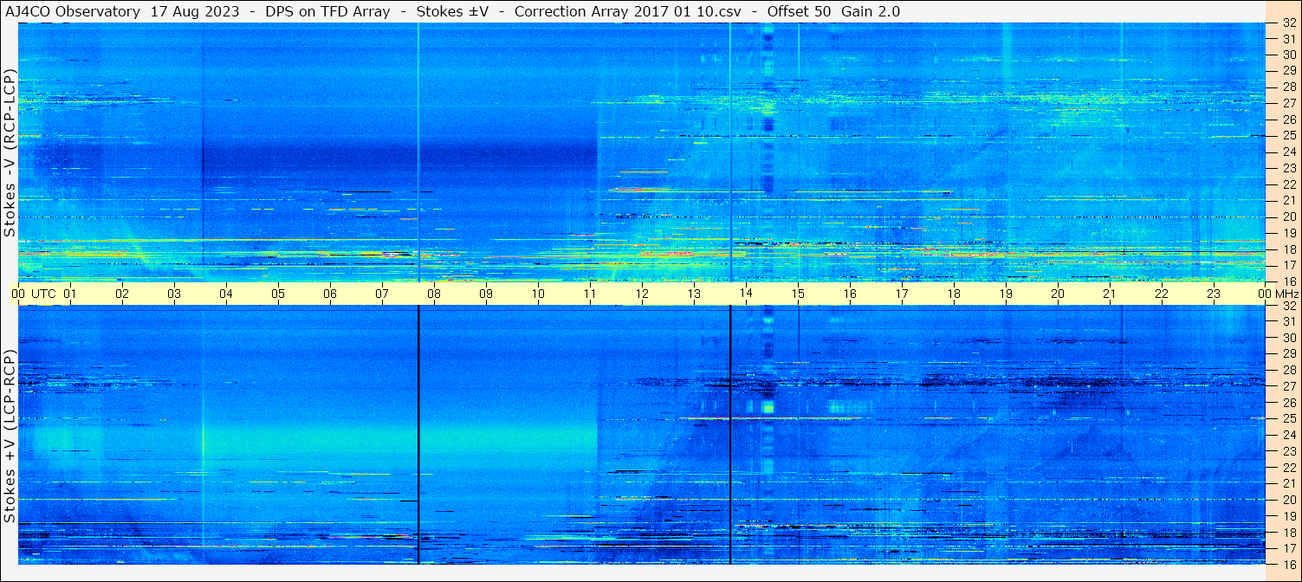The height and width of the screenshot is (582, 1302).
Task: Select the '06' hour marker
Action: pos(330,294)
